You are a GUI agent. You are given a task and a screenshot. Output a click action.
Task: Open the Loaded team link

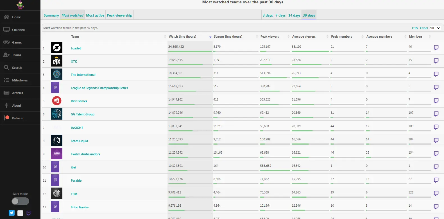(x=76, y=48)
